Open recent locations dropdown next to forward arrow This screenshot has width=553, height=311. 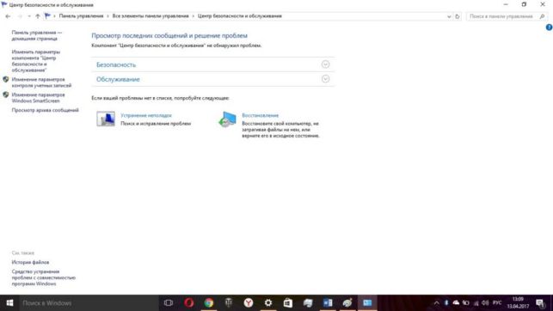pos(29,16)
